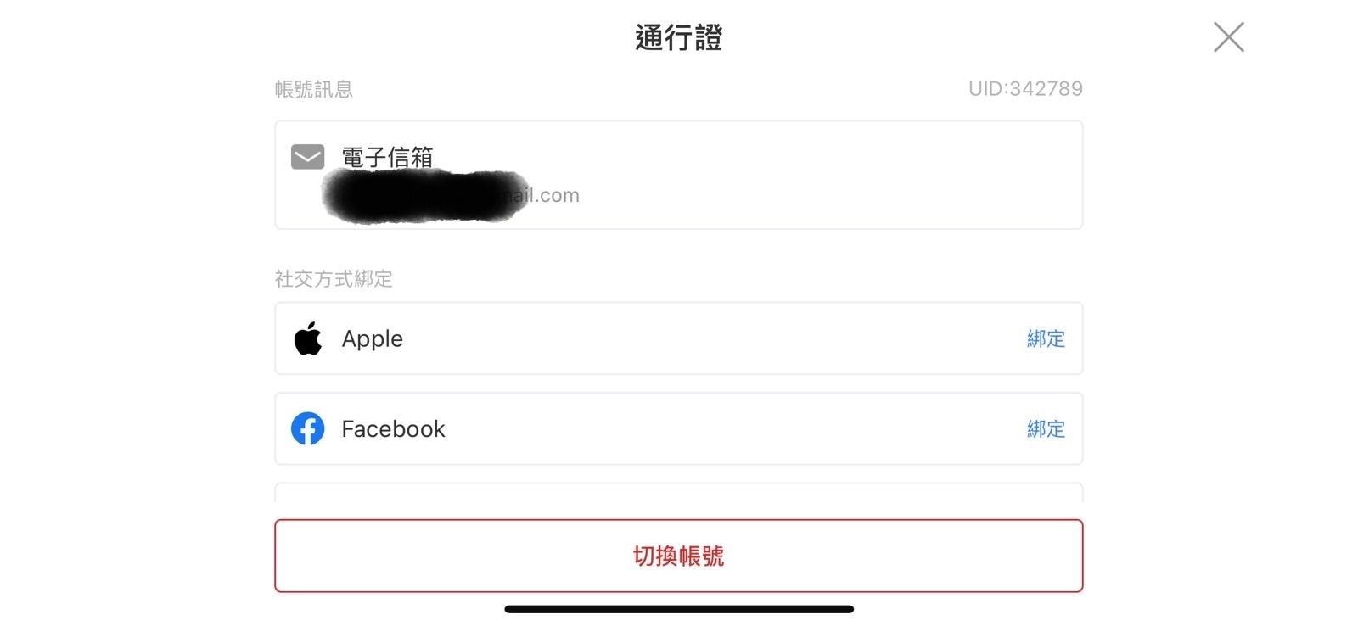Tap the partially visible row below Facebook
Image resolution: width=1358 pixels, height=626 pixels.
679,492
